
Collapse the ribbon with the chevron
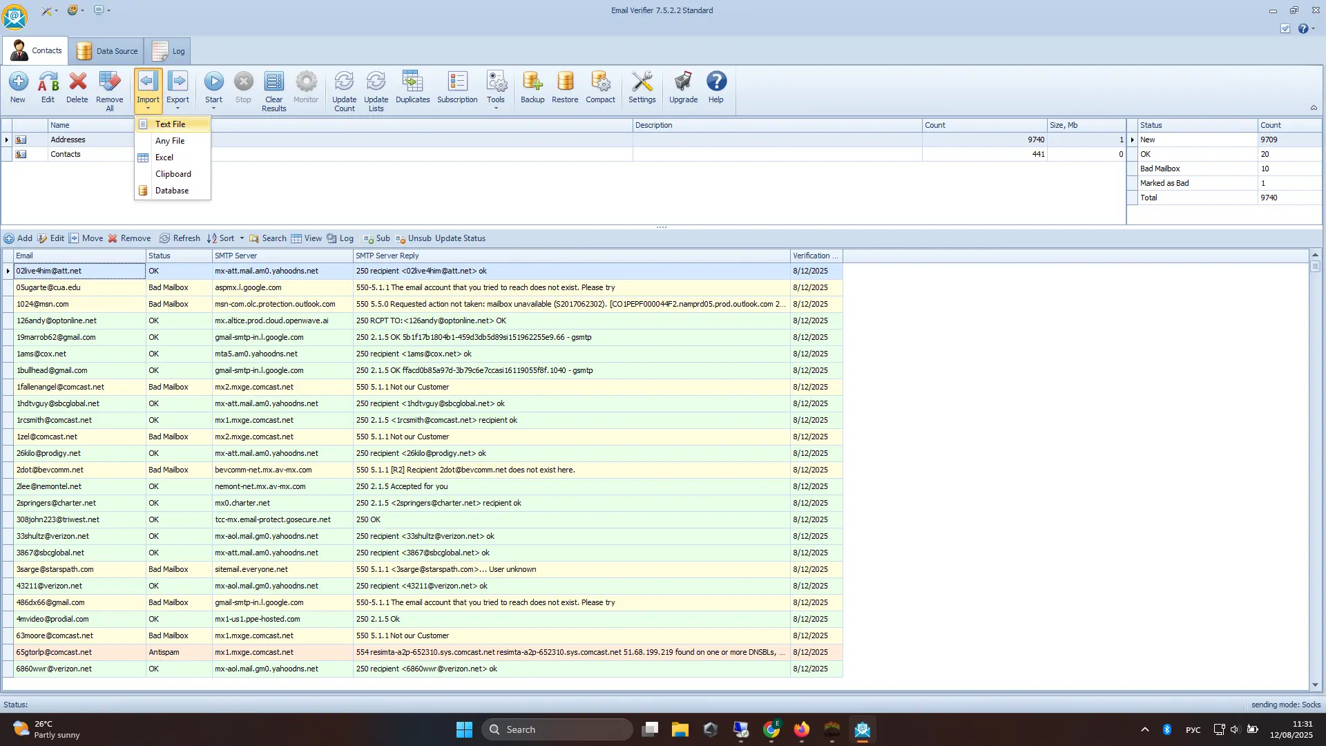1314,108
